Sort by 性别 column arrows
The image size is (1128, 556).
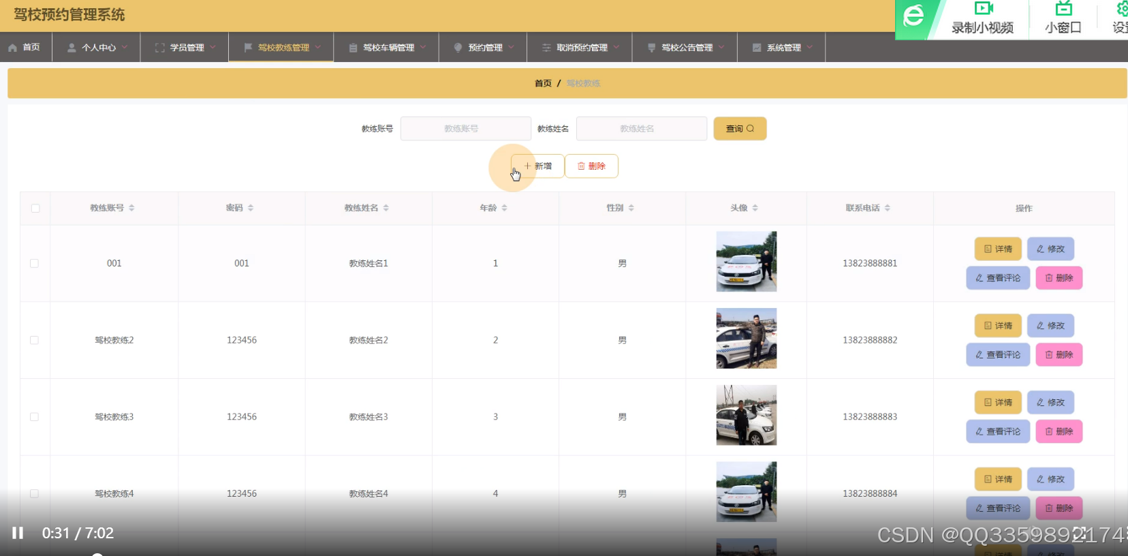click(x=631, y=208)
